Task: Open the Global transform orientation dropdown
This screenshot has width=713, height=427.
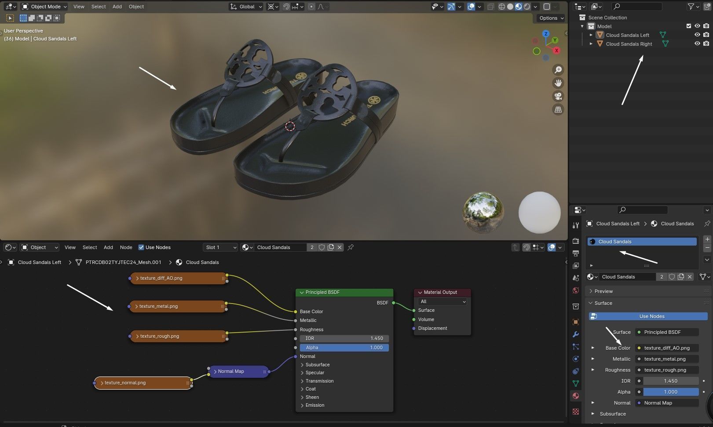Action: coord(246,7)
